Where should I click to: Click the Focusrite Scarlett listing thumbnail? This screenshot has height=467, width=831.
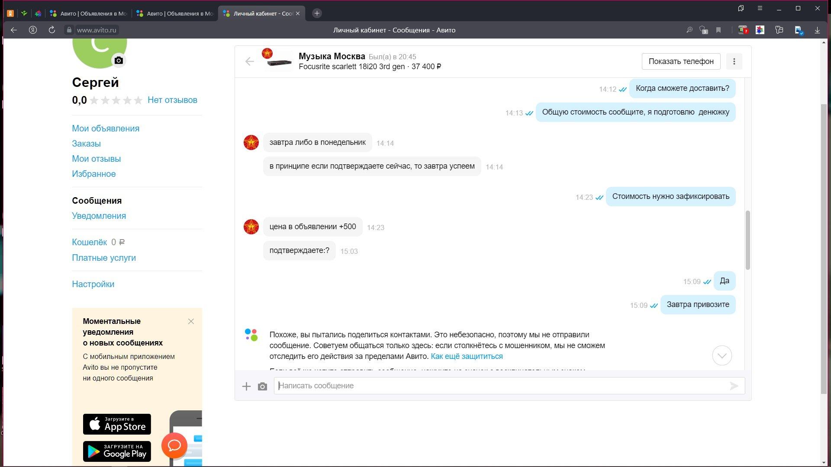[279, 63]
